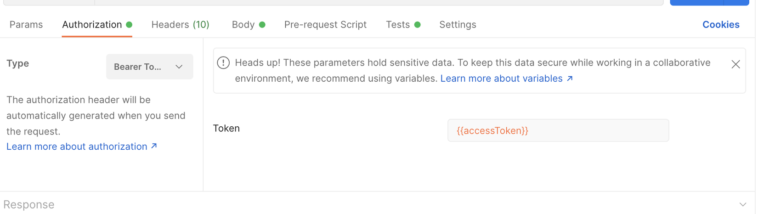Image resolution: width=758 pixels, height=214 pixels.
Task: Go to the Body tab
Action: (x=243, y=25)
